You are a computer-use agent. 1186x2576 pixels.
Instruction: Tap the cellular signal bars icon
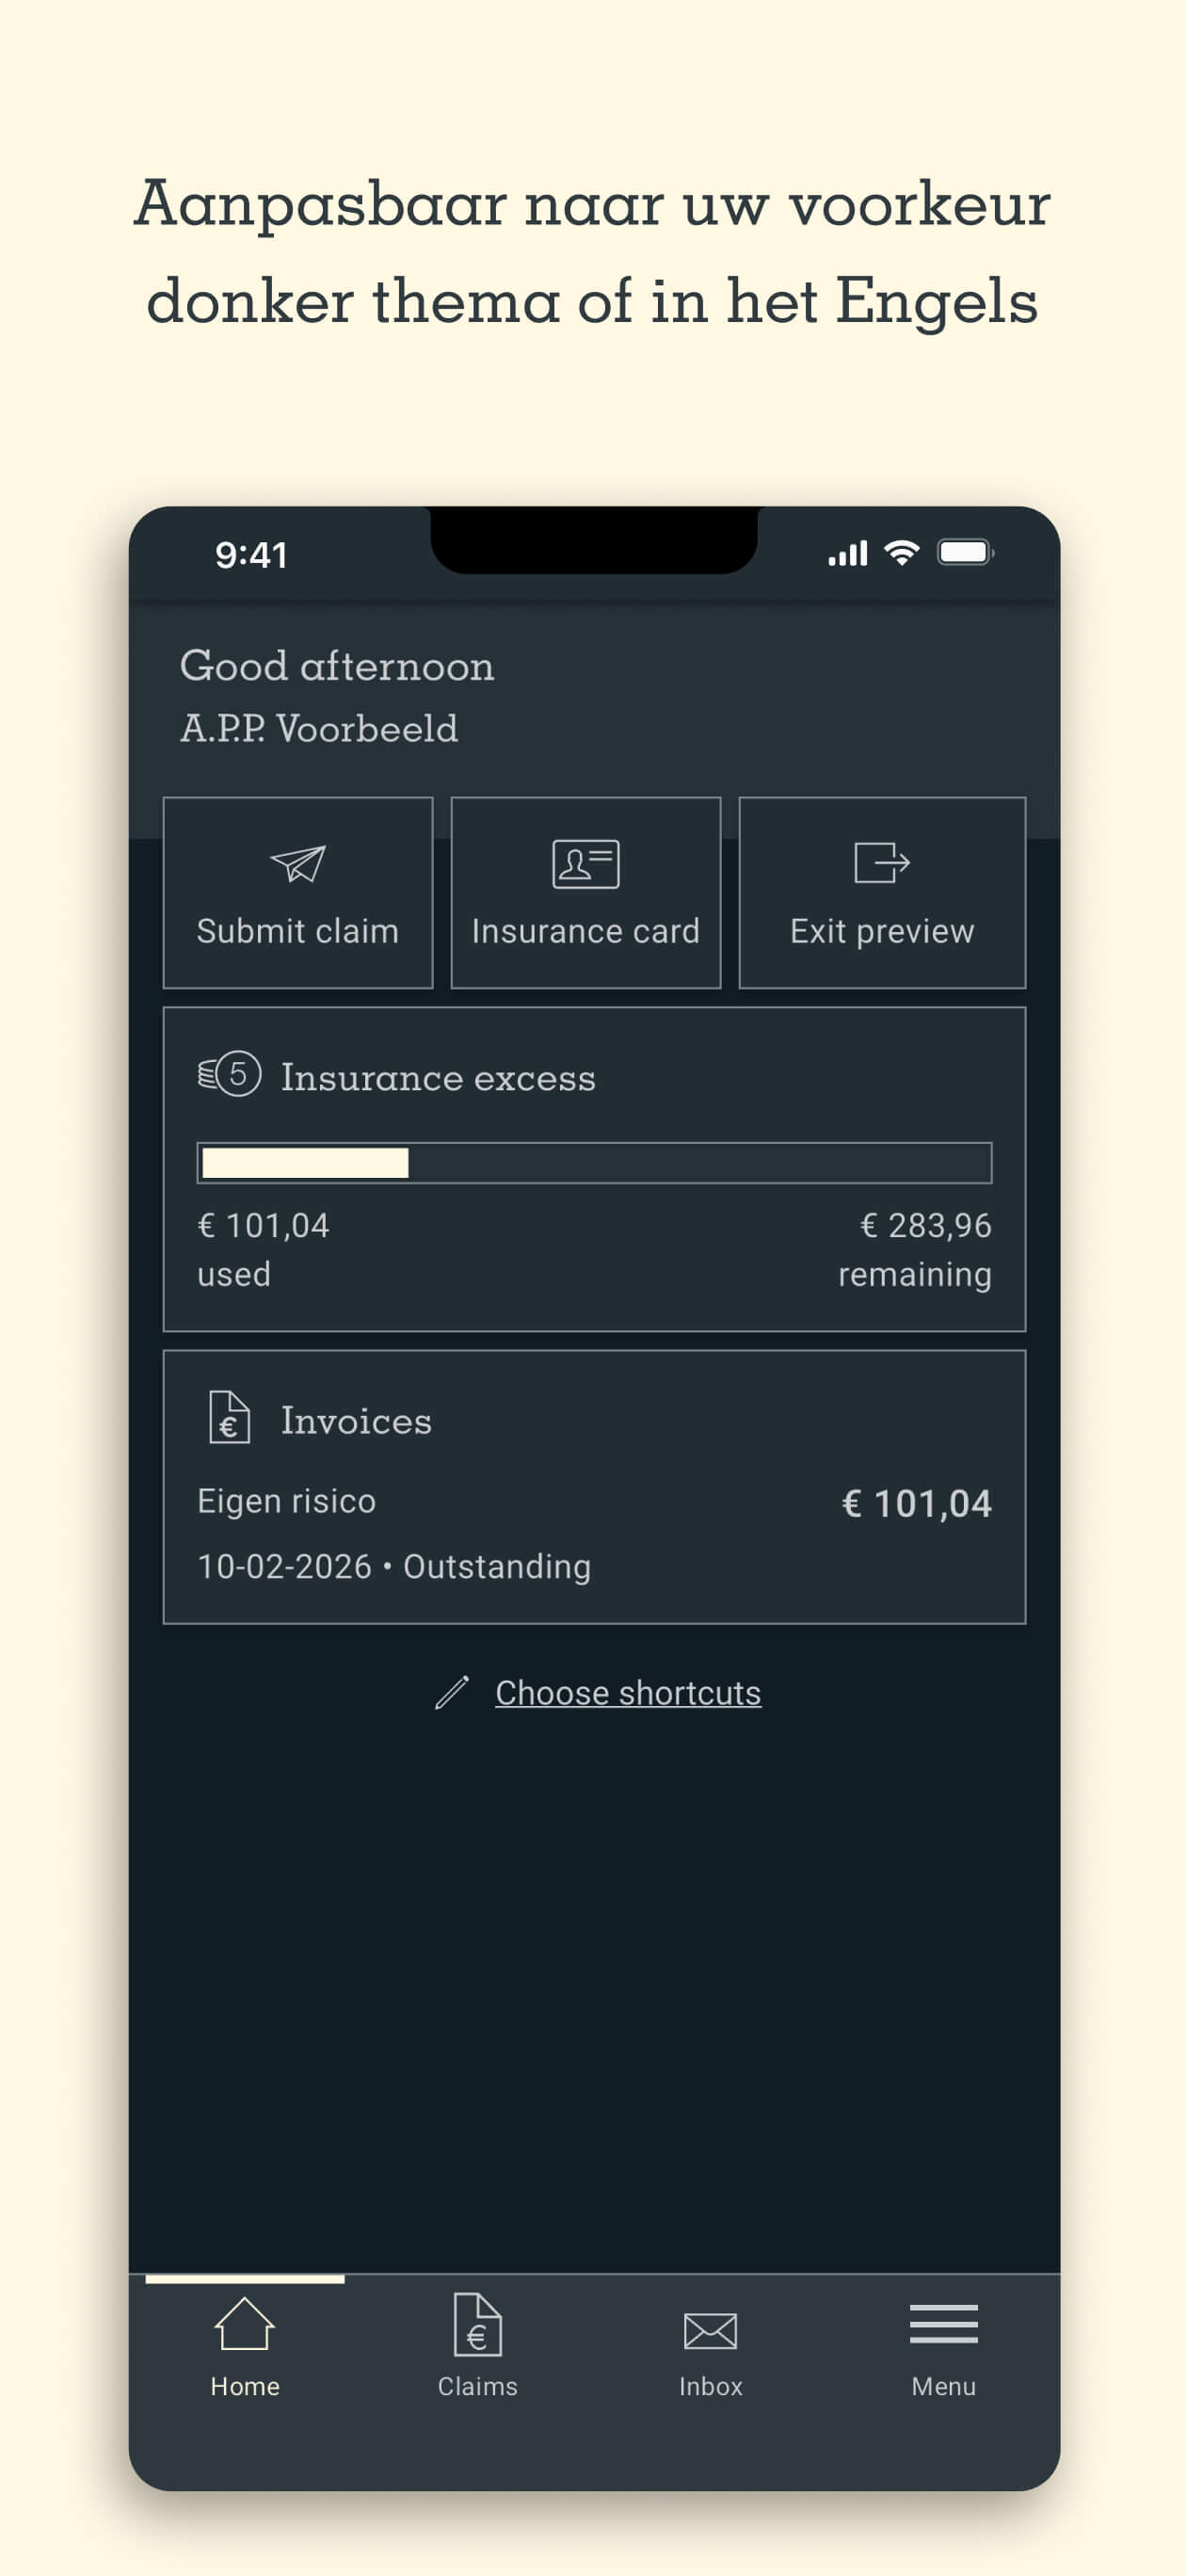click(848, 554)
